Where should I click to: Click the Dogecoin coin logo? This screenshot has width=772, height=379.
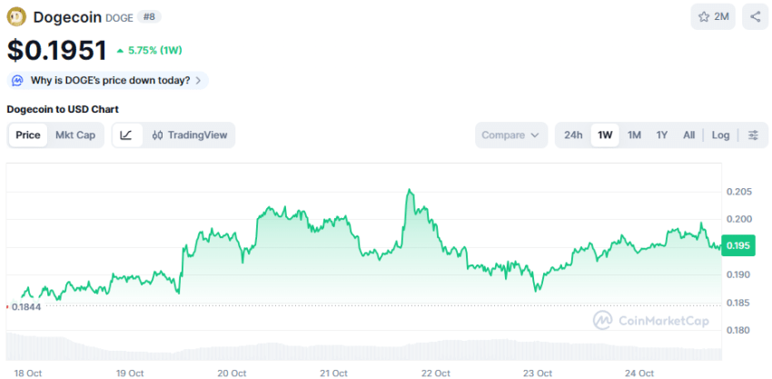click(x=16, y=16)
